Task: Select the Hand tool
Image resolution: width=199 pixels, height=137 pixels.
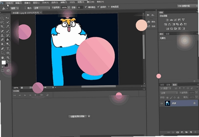Action: [2, 58]
